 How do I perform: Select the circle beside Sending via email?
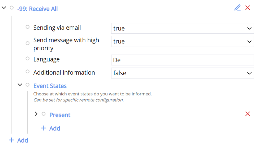pyautogui.click(x=28, y=27)
